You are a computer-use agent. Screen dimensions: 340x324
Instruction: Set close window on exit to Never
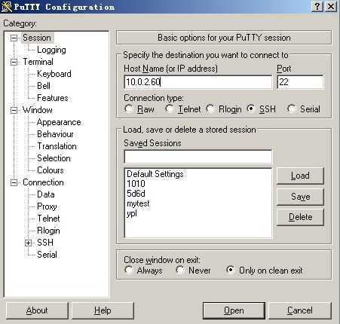179,270
